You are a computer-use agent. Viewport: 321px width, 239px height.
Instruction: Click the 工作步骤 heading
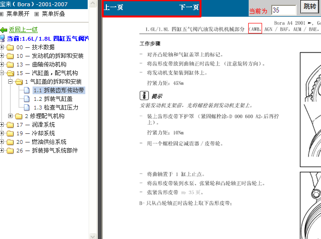[x=150, y=43]
